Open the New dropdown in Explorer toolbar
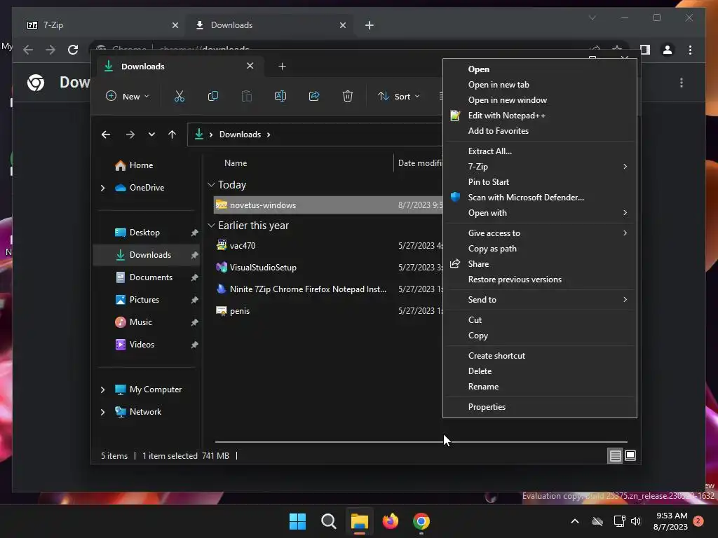 [128, 96]
